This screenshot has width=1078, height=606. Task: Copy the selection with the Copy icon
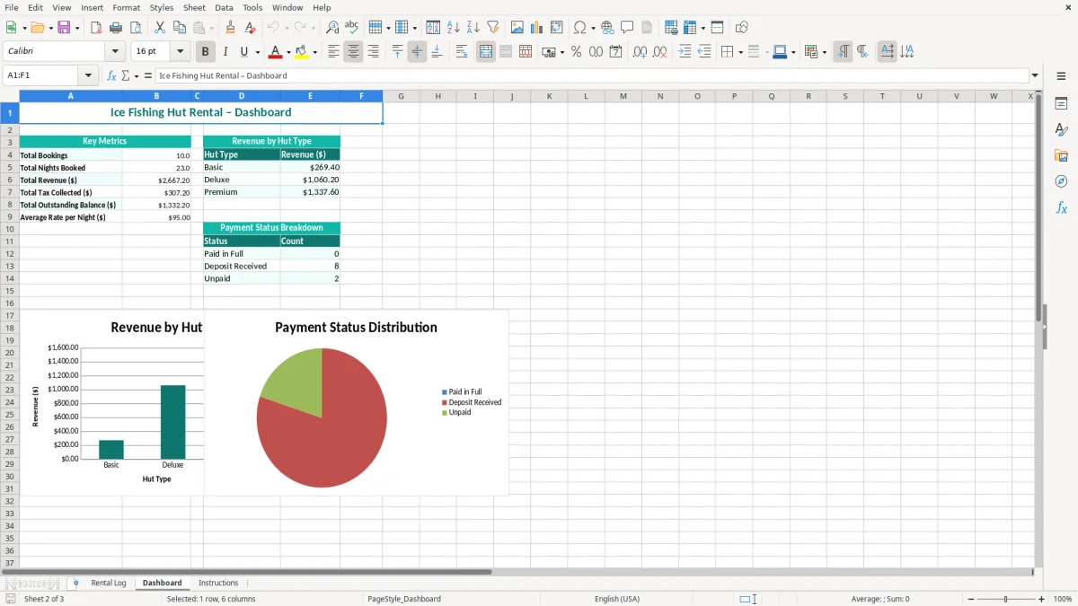180,28
